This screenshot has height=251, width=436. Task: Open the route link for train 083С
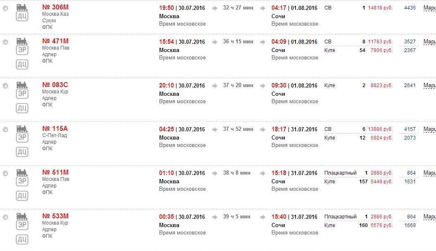pyautogui.click(x=429, y=85)
